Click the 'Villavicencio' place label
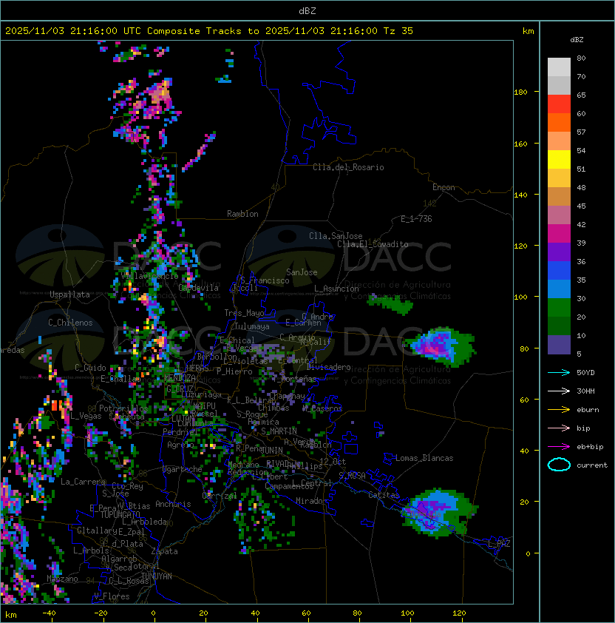 (x=149, y=276)
